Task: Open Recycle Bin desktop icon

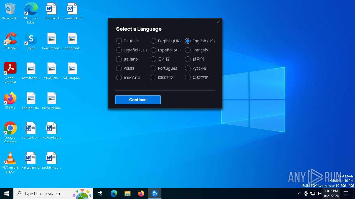Action: tap(10, 12)
